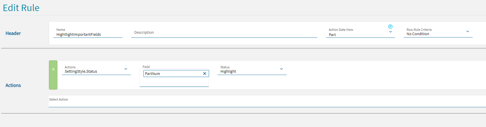
Task: Click the SettingStyle.Status action value
Action: 81,71
